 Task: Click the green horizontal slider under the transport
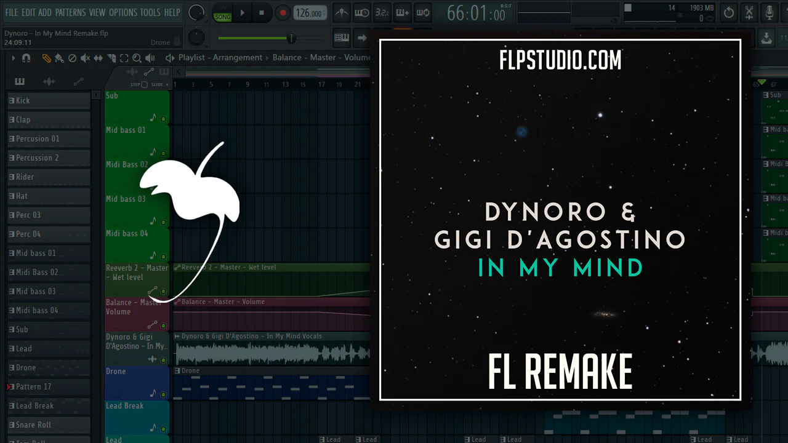tap(257, 38)
